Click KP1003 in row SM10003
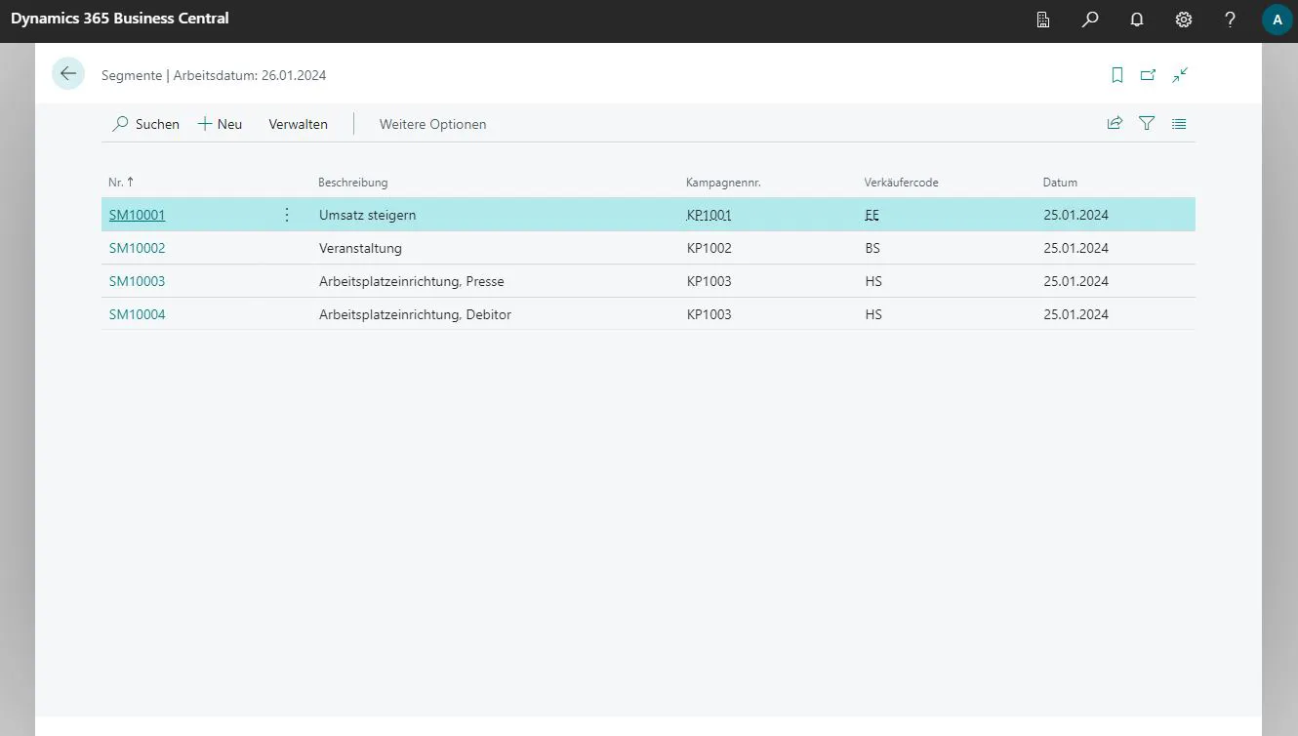Image resolution: width=1298 pixels, height=736 pixels. [x=710, y=281]
